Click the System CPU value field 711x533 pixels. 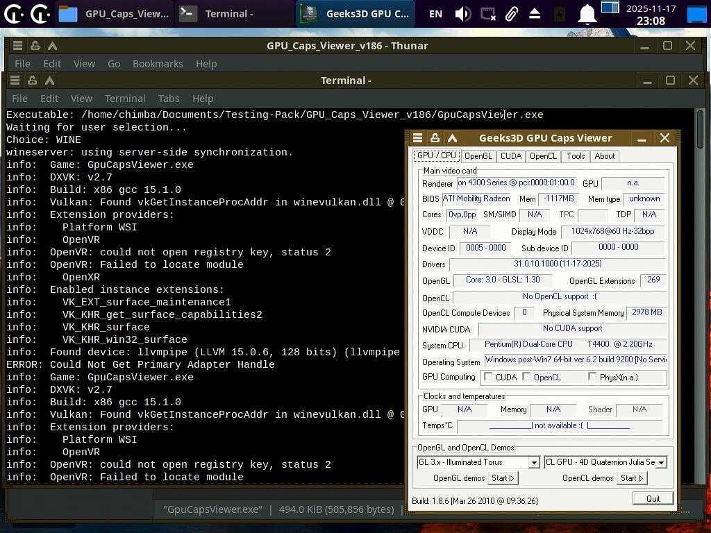tap(568, 344)
